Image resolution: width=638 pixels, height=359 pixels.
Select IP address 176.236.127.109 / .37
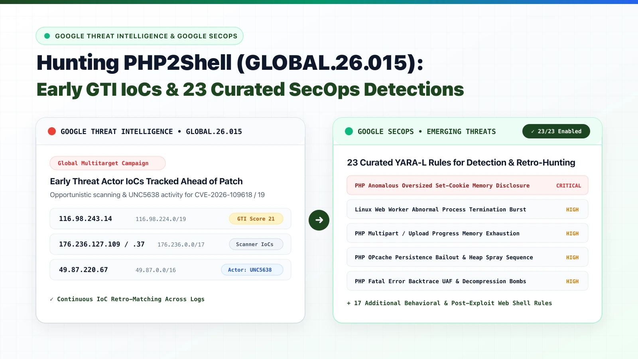coord(102,244)
